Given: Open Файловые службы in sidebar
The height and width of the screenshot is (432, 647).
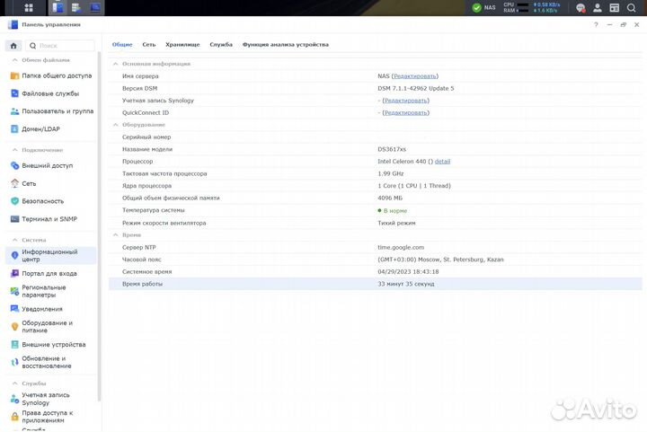Looking at the screenshot, I should 49,93.
